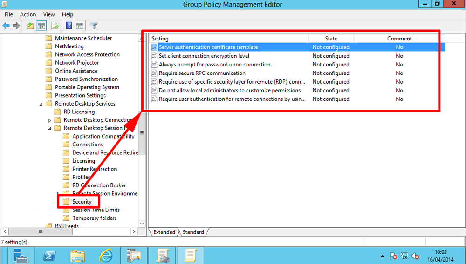Open the Action menu

tap(28, 14)
